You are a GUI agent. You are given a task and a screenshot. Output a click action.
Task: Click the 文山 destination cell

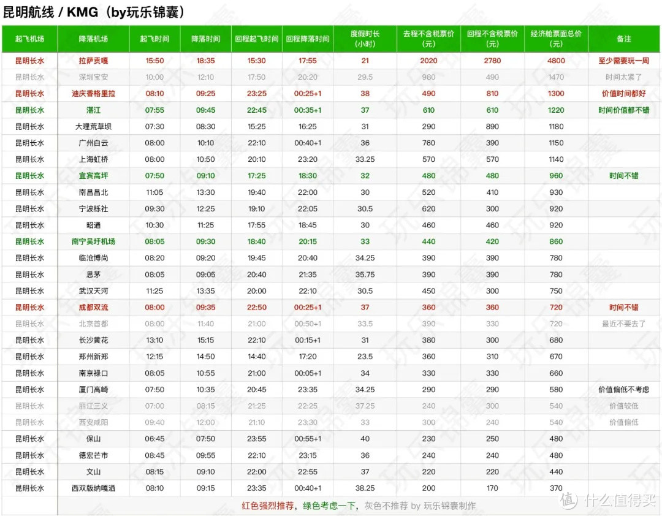pyautogui.click(x=93, y=472)
